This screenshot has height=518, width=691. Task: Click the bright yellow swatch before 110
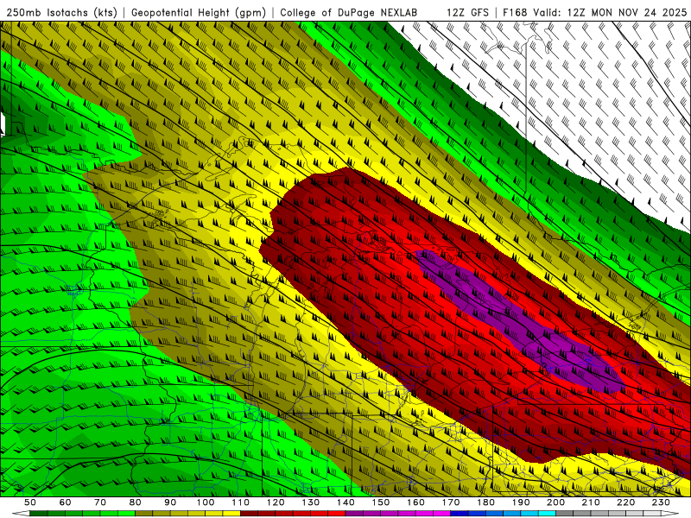(x=231, y=514)
